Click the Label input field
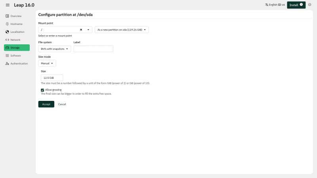Screen dimensions: 317x178 tap(94, 49)
